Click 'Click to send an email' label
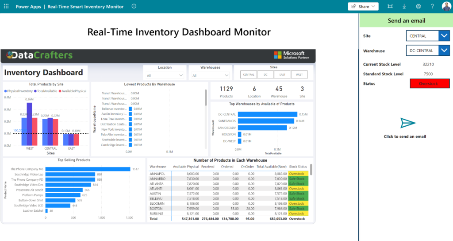 tap(405, 136)
